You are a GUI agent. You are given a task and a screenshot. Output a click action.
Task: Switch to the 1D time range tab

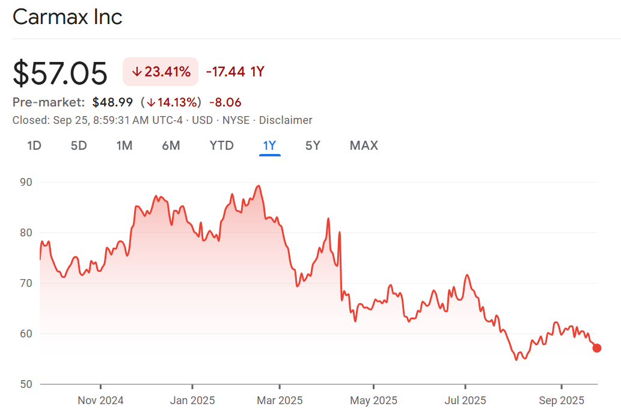34,146
